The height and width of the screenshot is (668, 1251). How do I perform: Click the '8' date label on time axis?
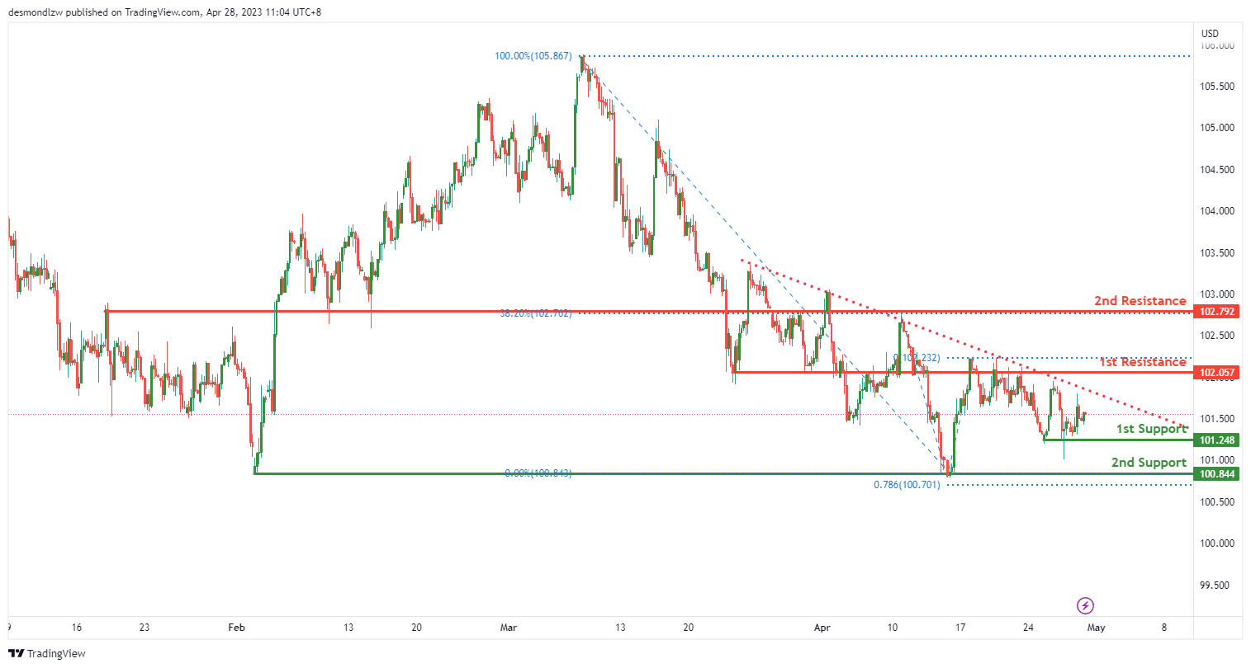[x=1164, y=628]
